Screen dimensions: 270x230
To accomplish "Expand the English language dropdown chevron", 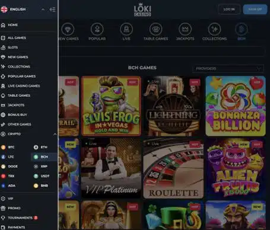I will point(43,10).
